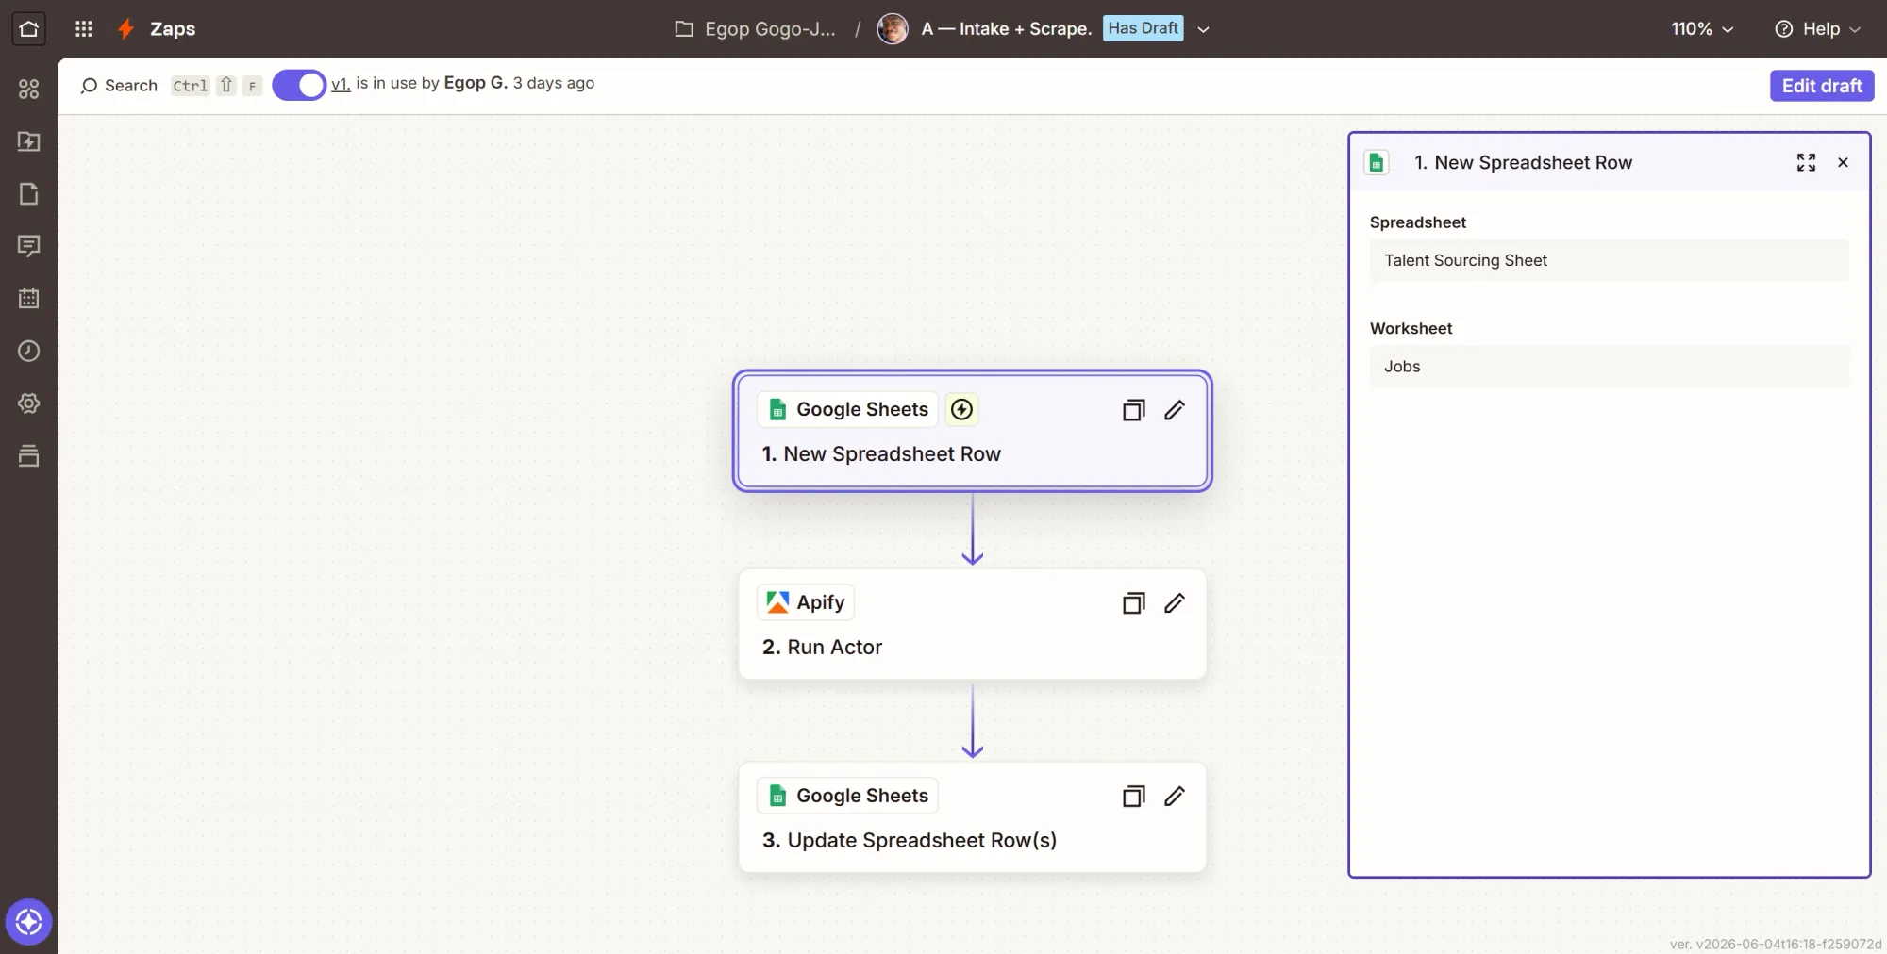Viewport: 1887px width, 954px height.
Task: Select step 2 Run Actor card
Action: 972,624
